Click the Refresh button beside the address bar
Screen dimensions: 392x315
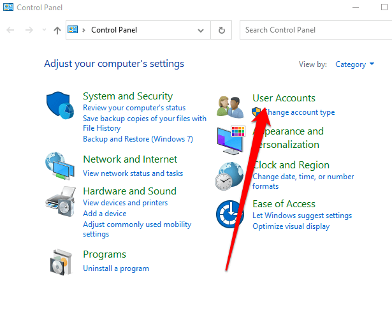pos(221,30)
